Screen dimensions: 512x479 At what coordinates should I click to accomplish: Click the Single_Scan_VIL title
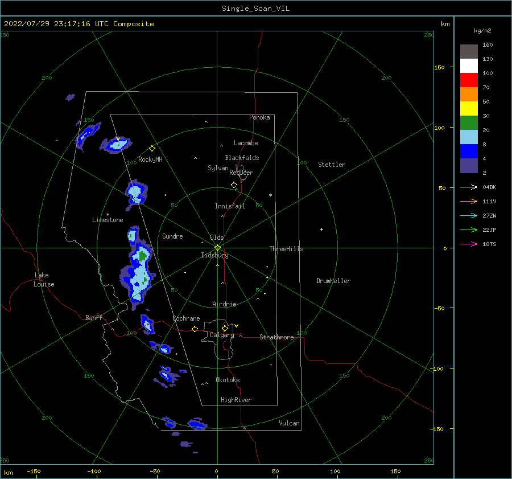point(255,8)
